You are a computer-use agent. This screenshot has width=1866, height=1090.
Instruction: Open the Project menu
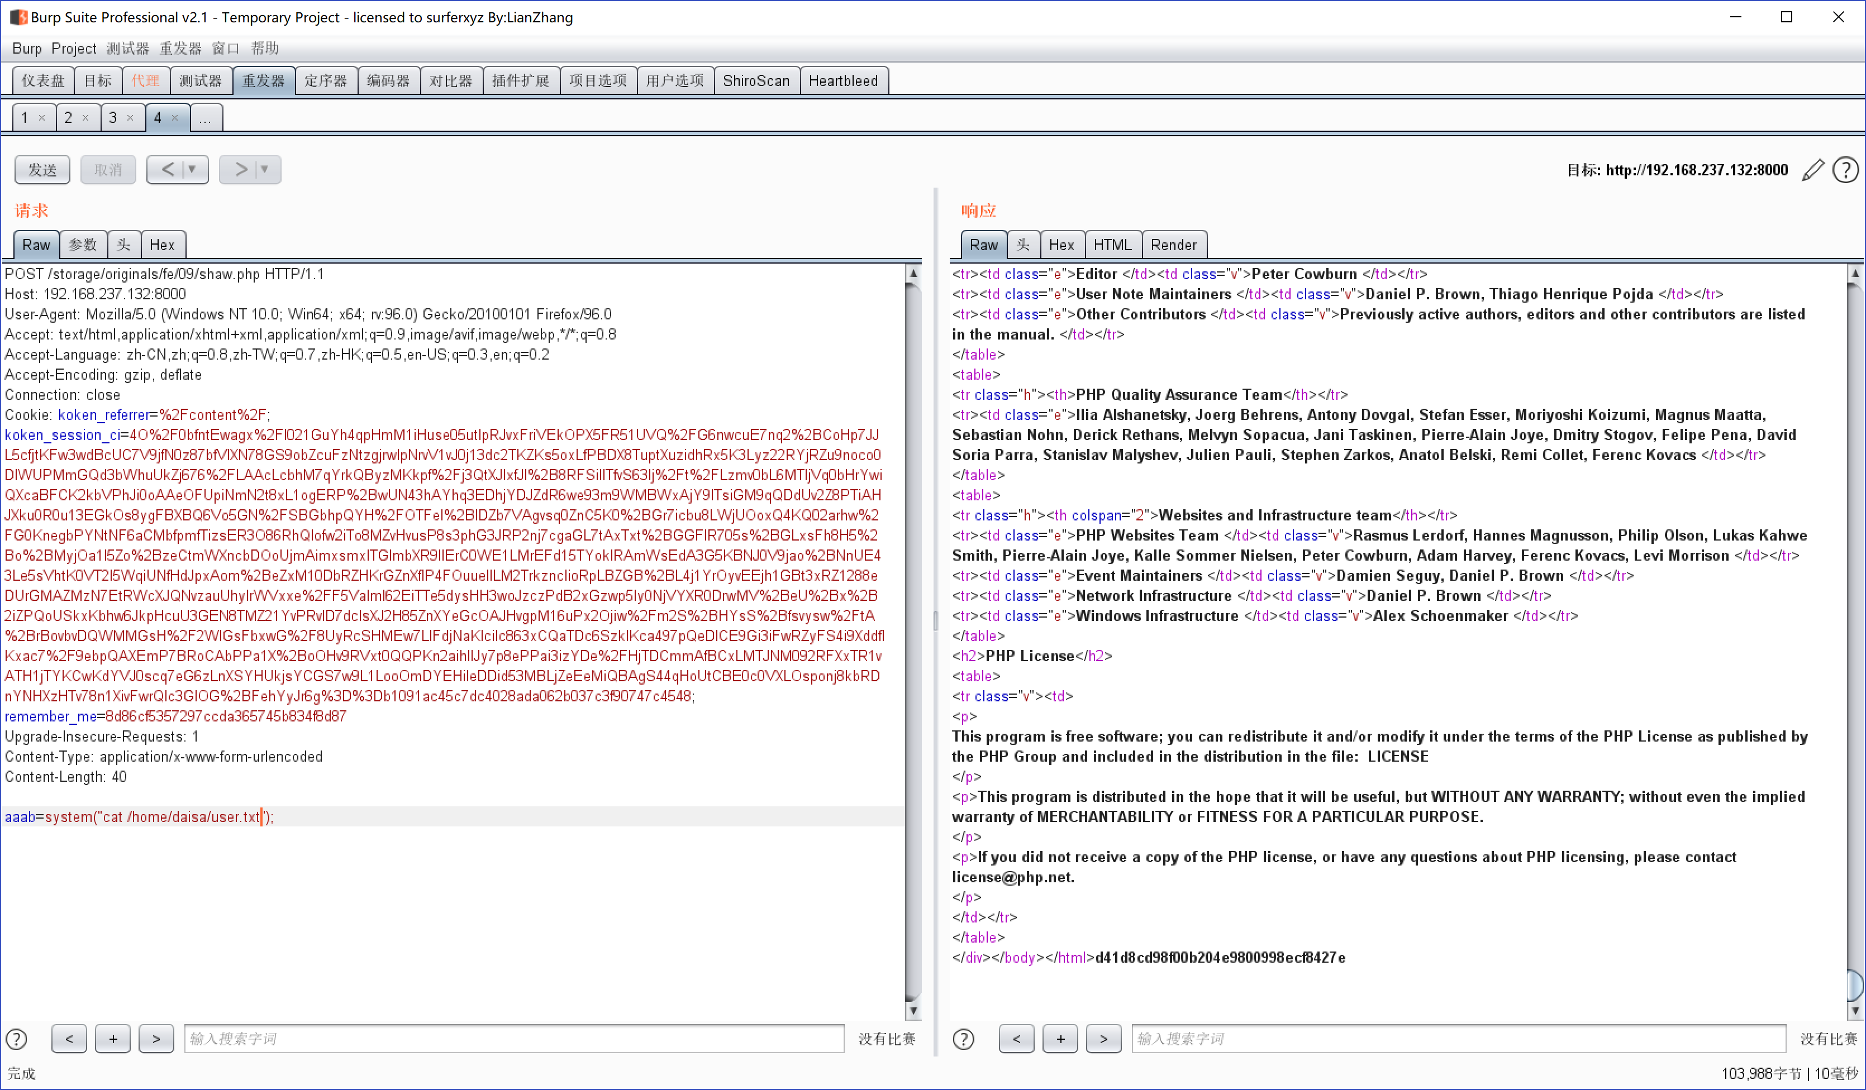pos(73,48)
